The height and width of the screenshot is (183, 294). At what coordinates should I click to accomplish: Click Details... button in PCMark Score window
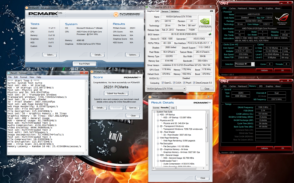(100, 108)
